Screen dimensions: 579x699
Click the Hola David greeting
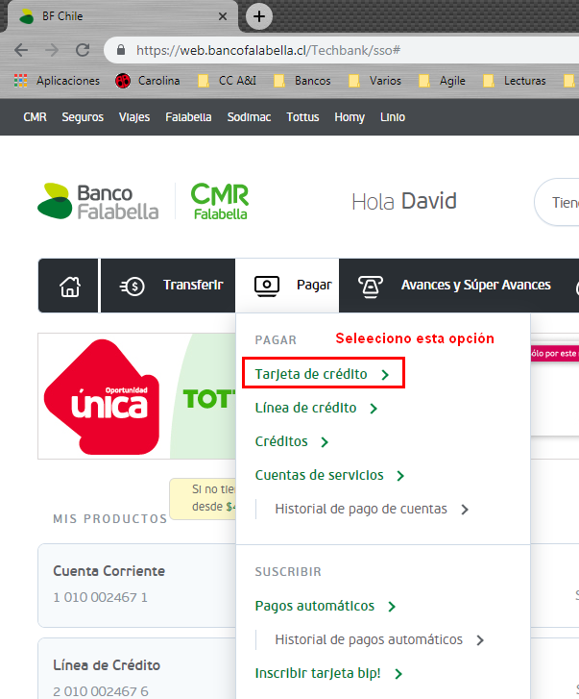(404, 202)
